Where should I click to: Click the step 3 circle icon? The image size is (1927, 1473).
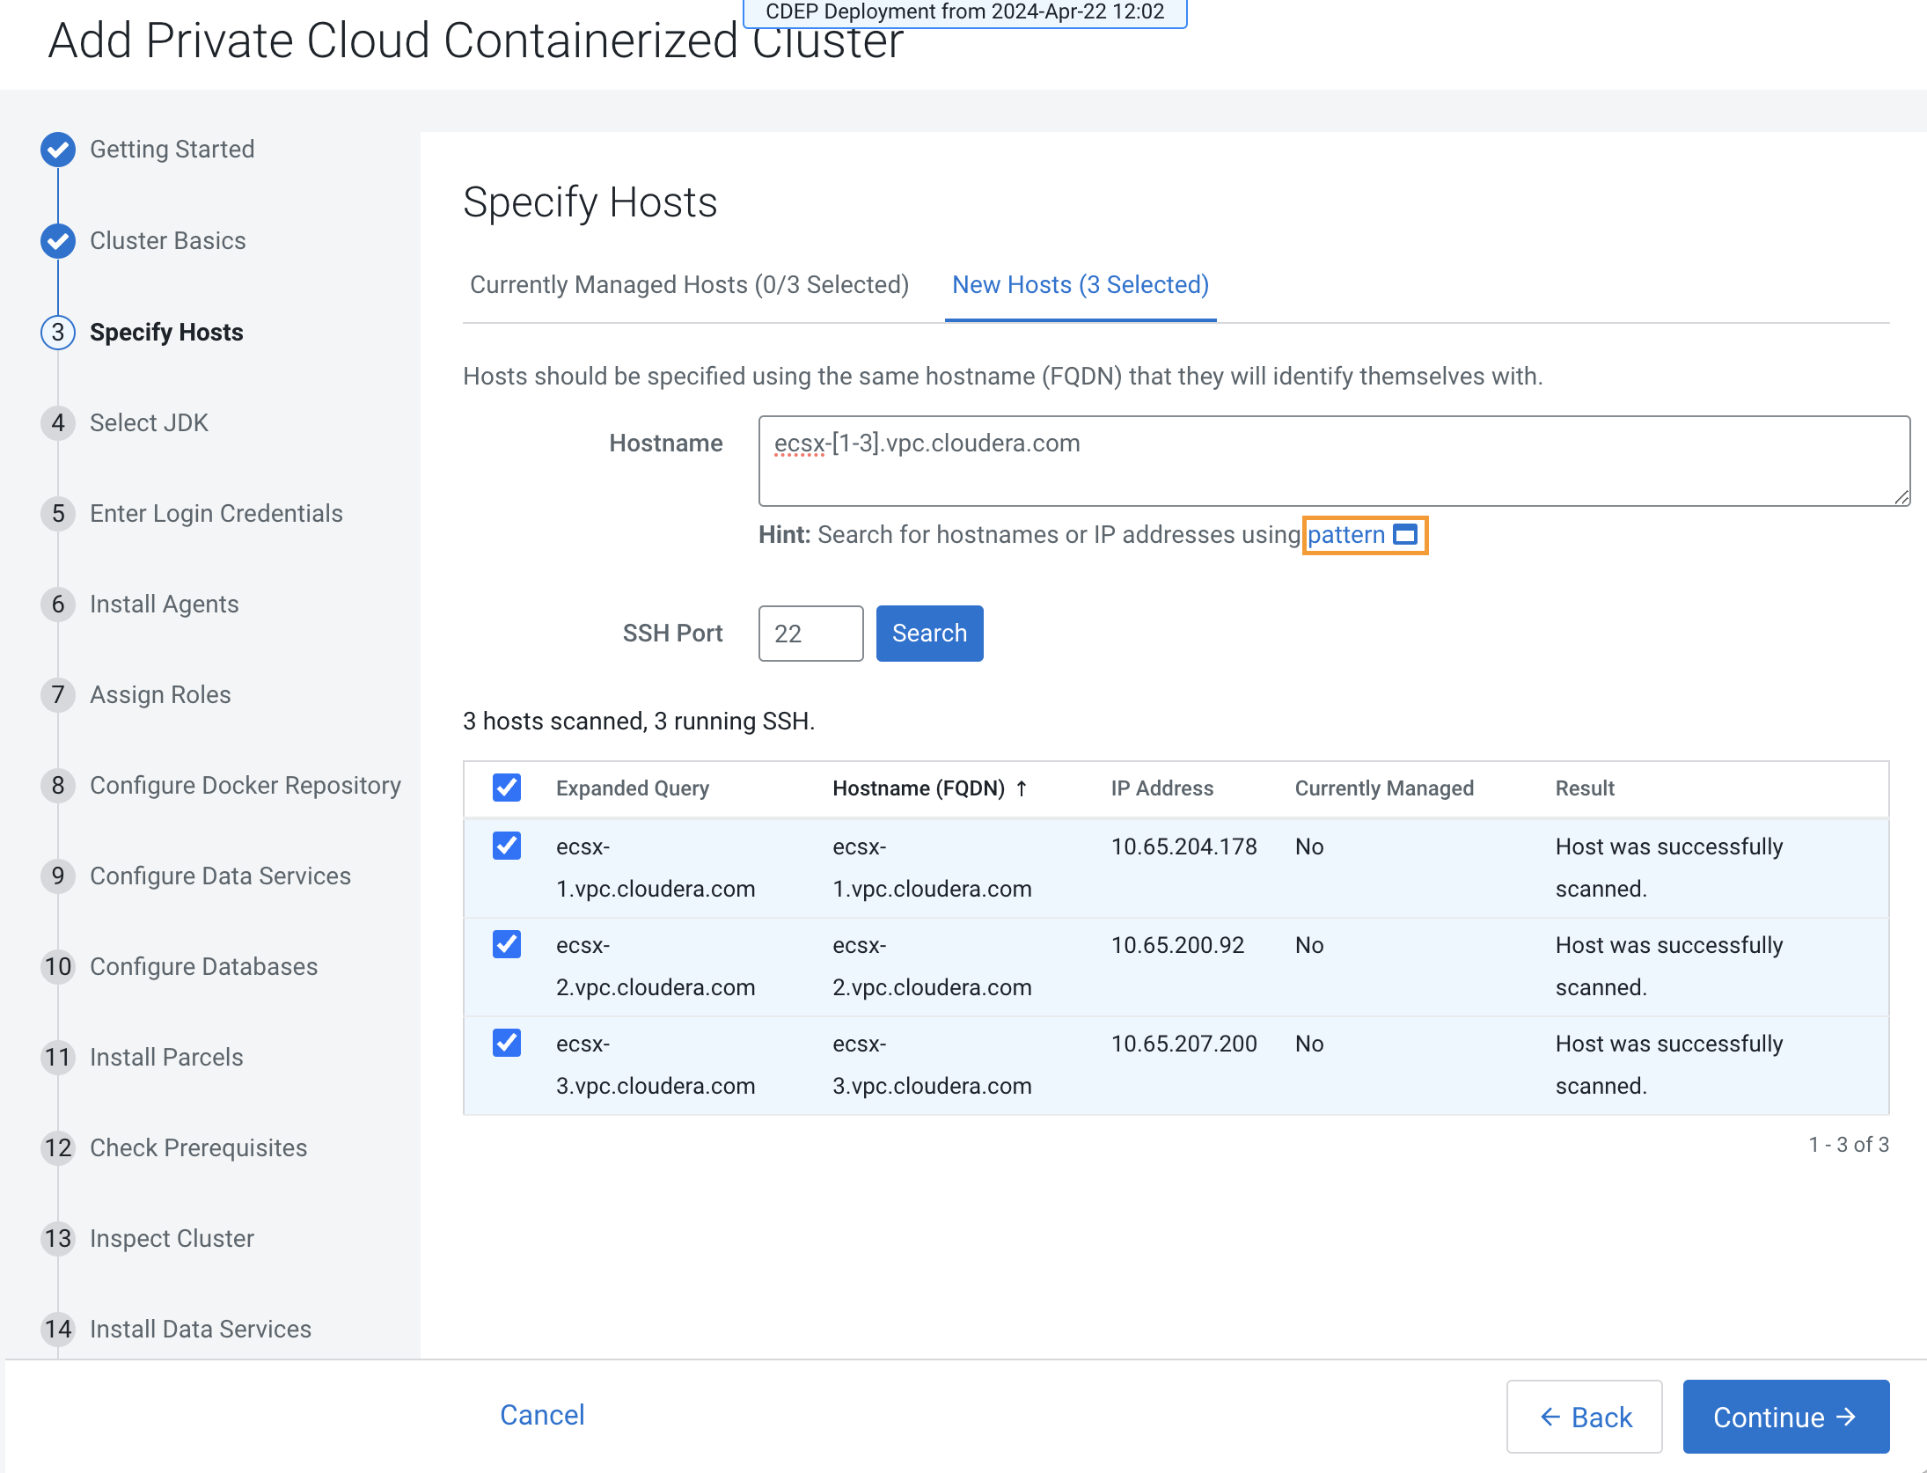pos(58,333)
